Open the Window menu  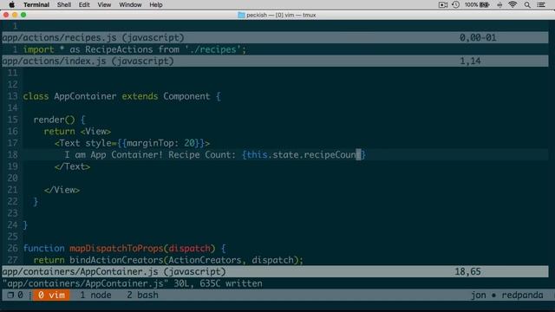pyautogui.click(x=130, y=4)
